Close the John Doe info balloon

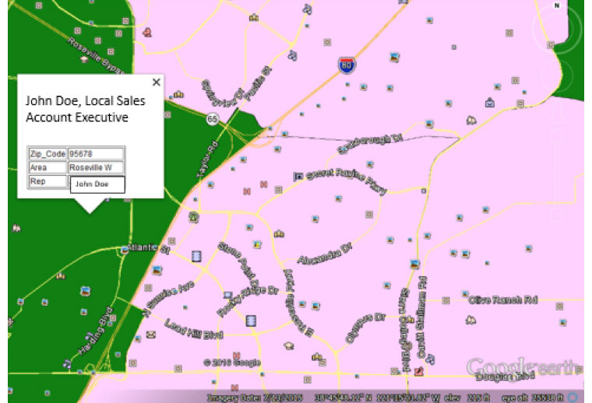[x=157, y=82]
